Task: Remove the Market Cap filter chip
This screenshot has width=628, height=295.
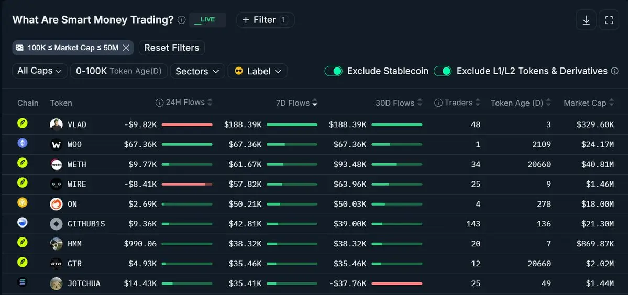Action: click(126, 48)
